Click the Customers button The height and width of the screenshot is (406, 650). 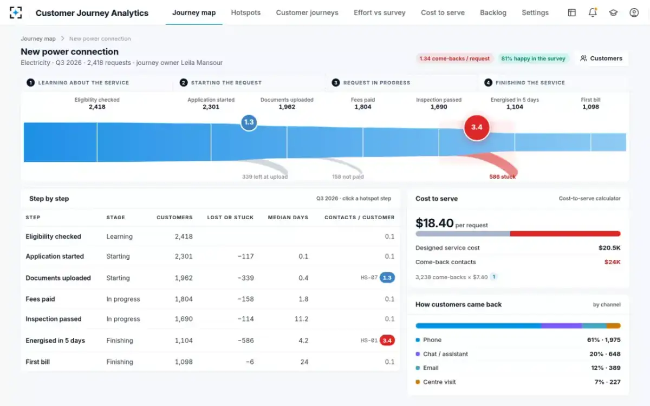pyautogui.click(x=601, y=58)
